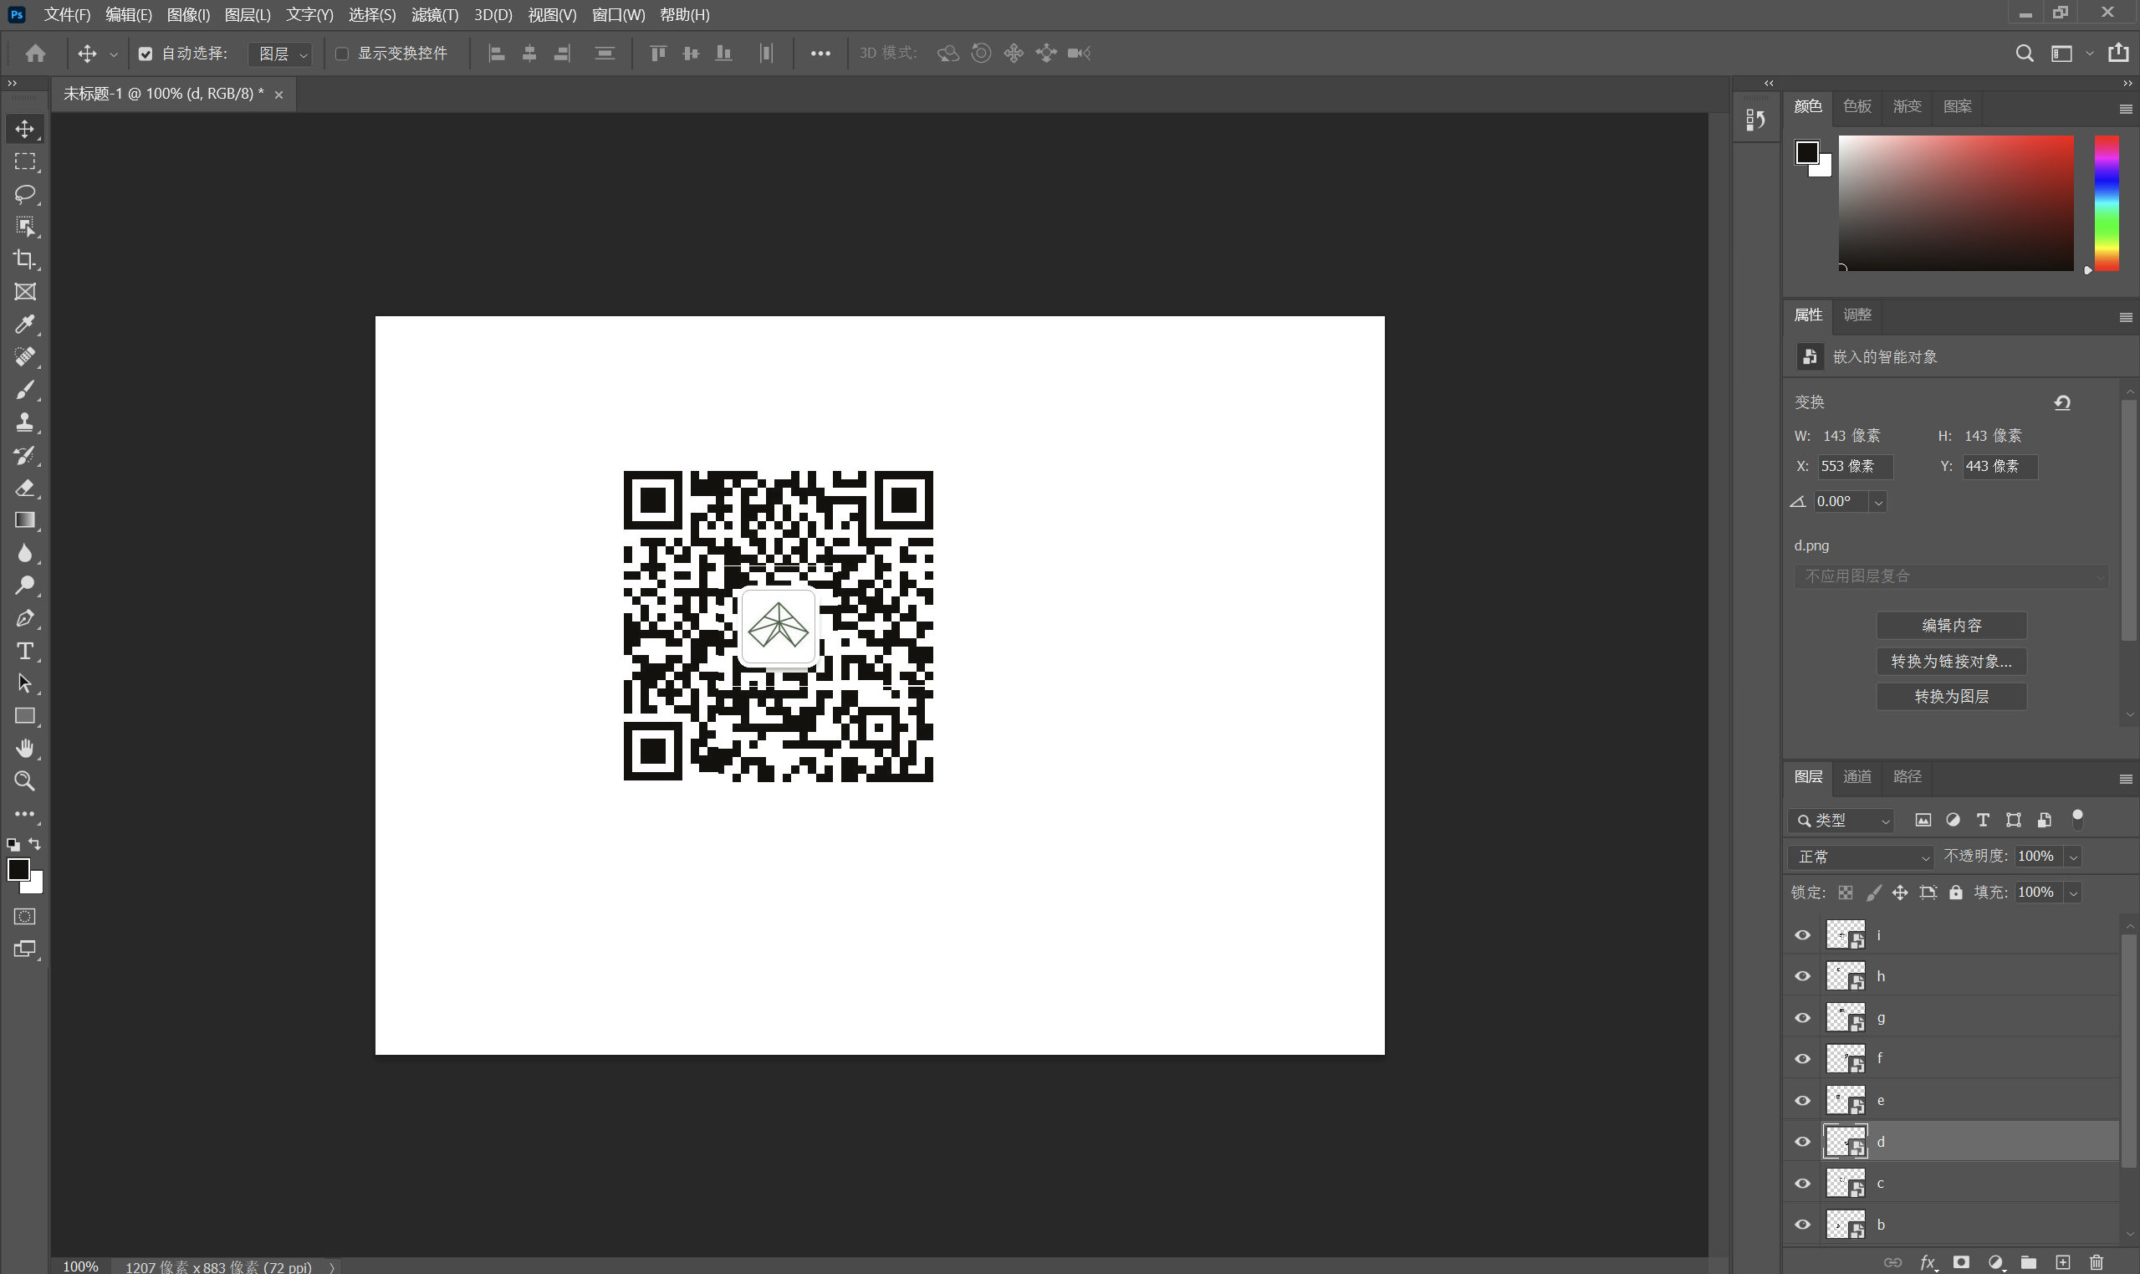Click the reset transform icon button

(2063, 402)
